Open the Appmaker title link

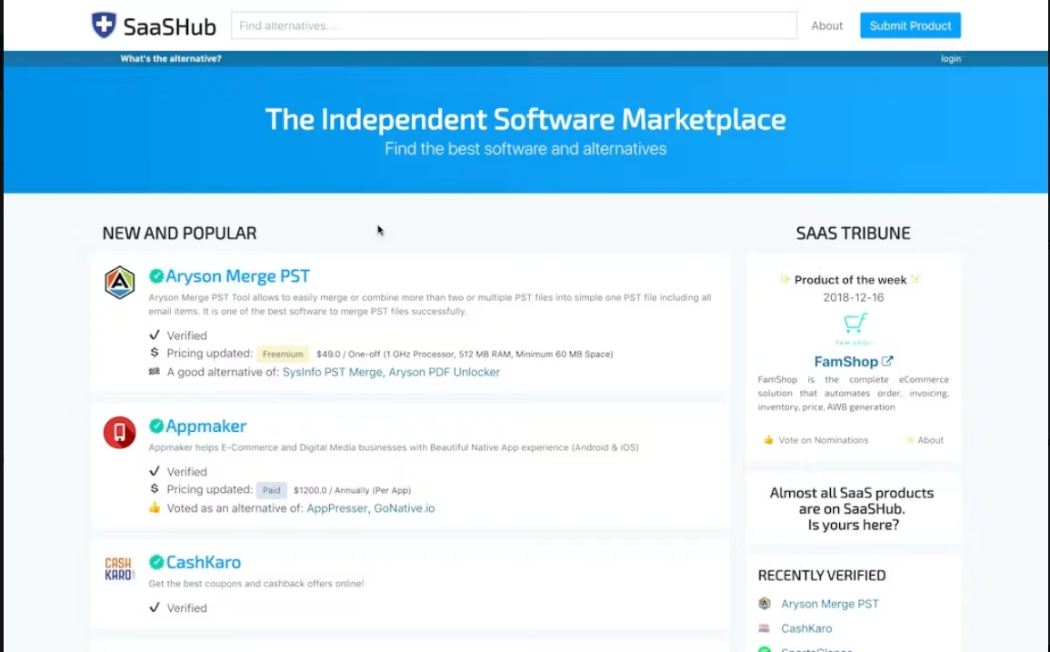click(x=206, y=426)
